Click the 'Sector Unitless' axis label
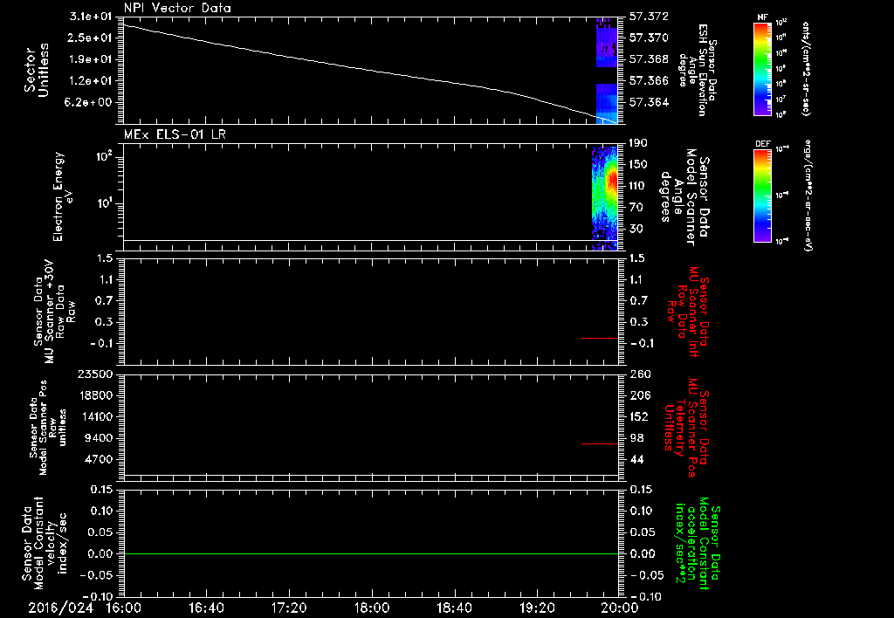Viewport: 894px width, 618px height. coord(37,70)
